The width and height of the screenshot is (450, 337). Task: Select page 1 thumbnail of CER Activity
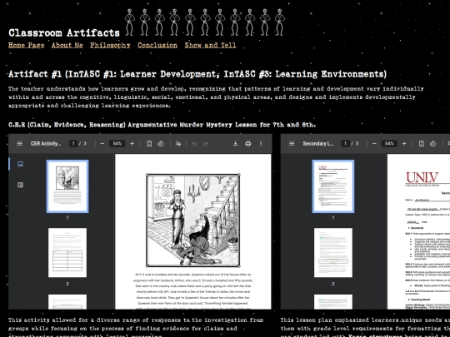pyautogui.click(x=67, y=186)
